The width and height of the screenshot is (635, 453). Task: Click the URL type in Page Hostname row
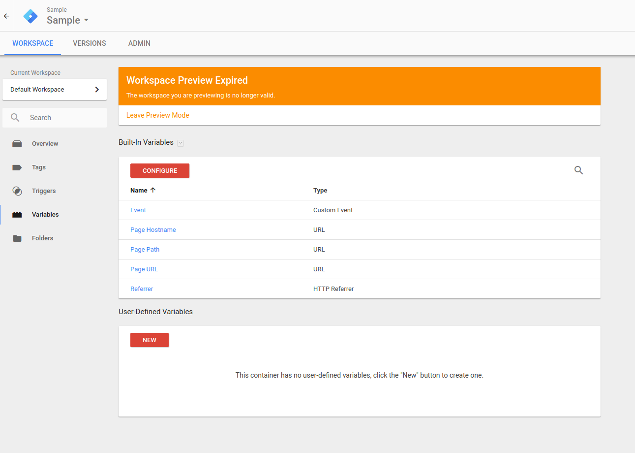[x=319, y=230]
